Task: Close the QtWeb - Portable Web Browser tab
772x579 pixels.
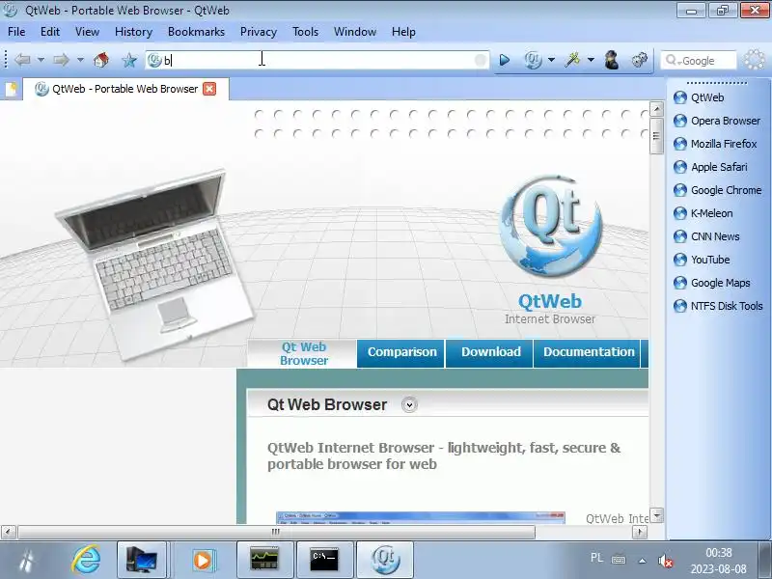Action: point(209,89)
